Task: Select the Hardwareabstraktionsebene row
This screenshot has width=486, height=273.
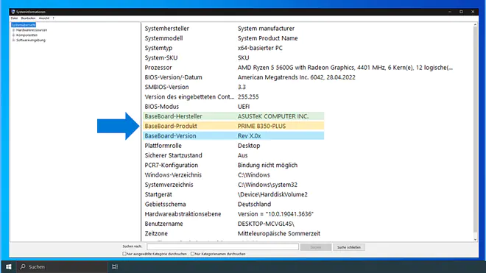Action: click(308, 214)
